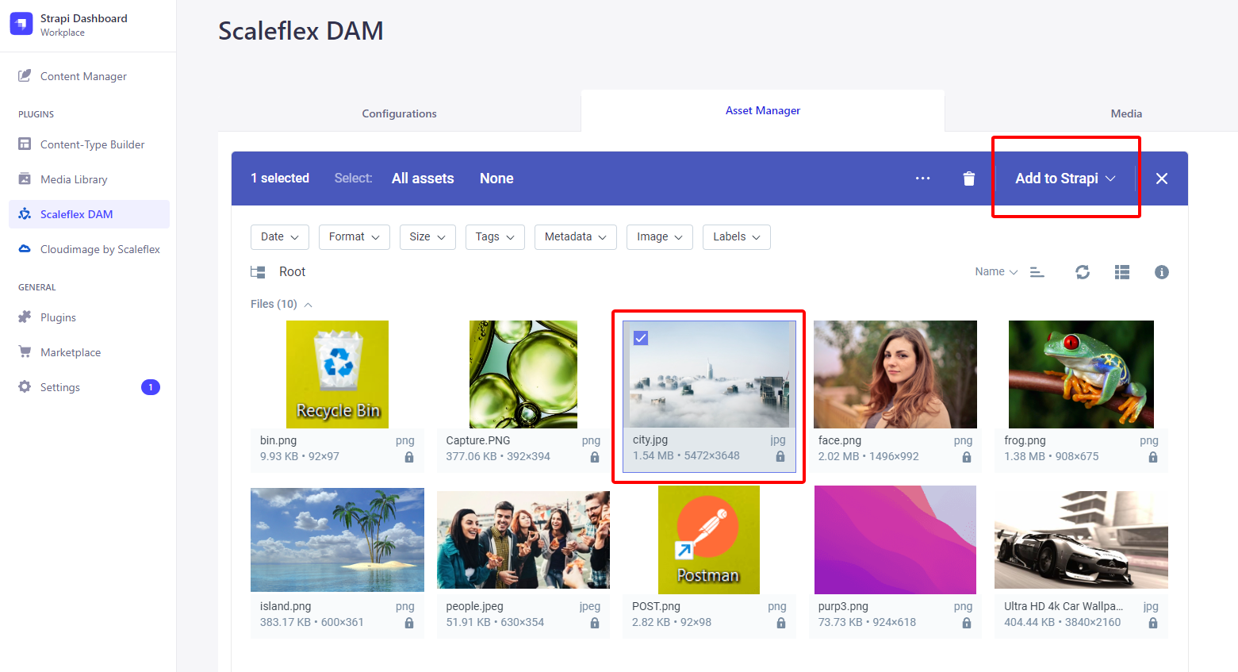Open the Tags filter dropdown
Image resolution: width=1238 pixels, height=672 pixels.
(495, 237)
